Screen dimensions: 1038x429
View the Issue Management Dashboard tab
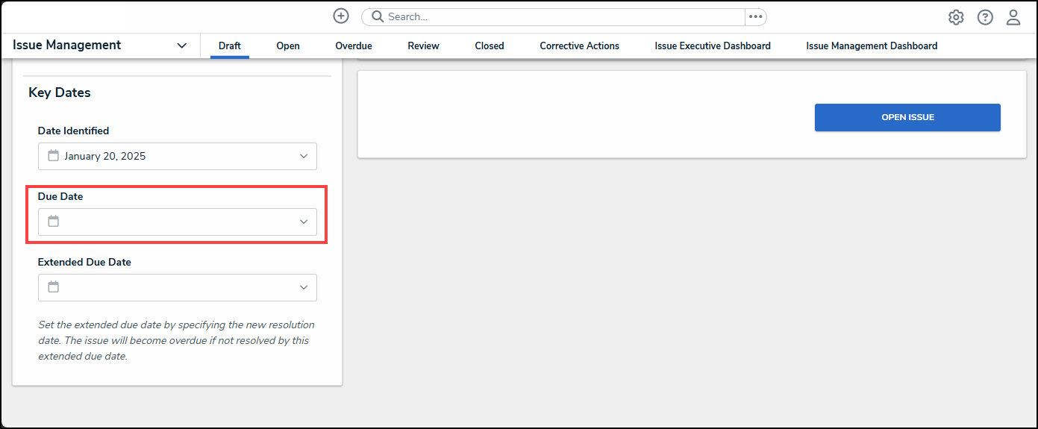pyautogui.click(x=872, y=46)
